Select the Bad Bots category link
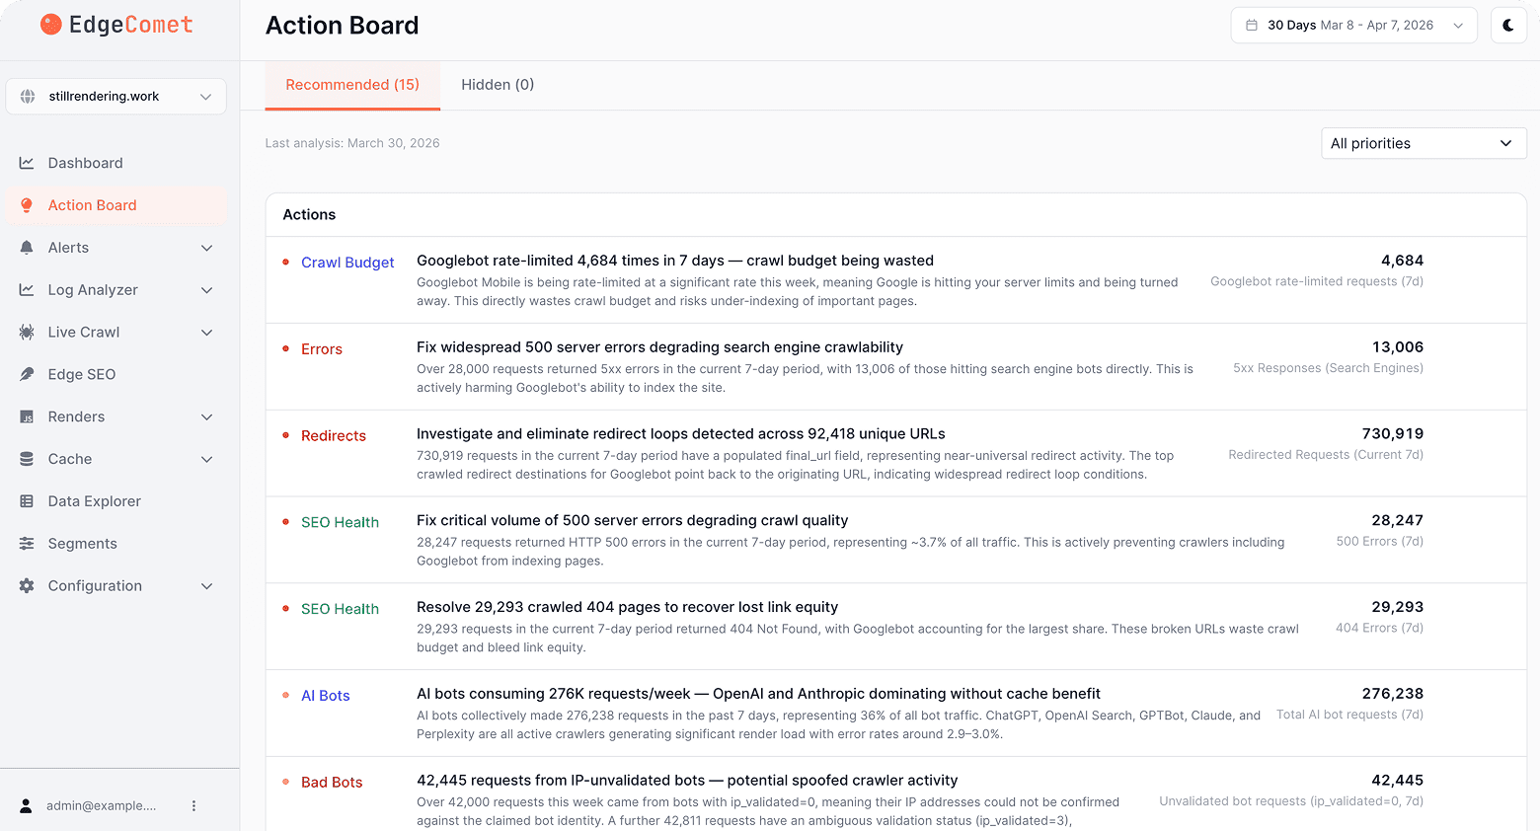The height and width of the screenshot is (831, 1540). point(332,783)
